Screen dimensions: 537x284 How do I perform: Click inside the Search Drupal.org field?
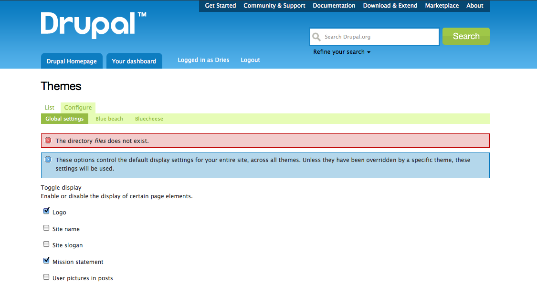[x=377, y=36]
